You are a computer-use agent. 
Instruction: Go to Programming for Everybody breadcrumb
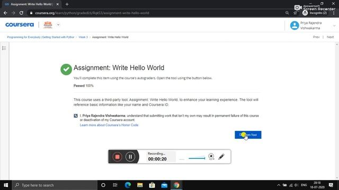point(41,37)
